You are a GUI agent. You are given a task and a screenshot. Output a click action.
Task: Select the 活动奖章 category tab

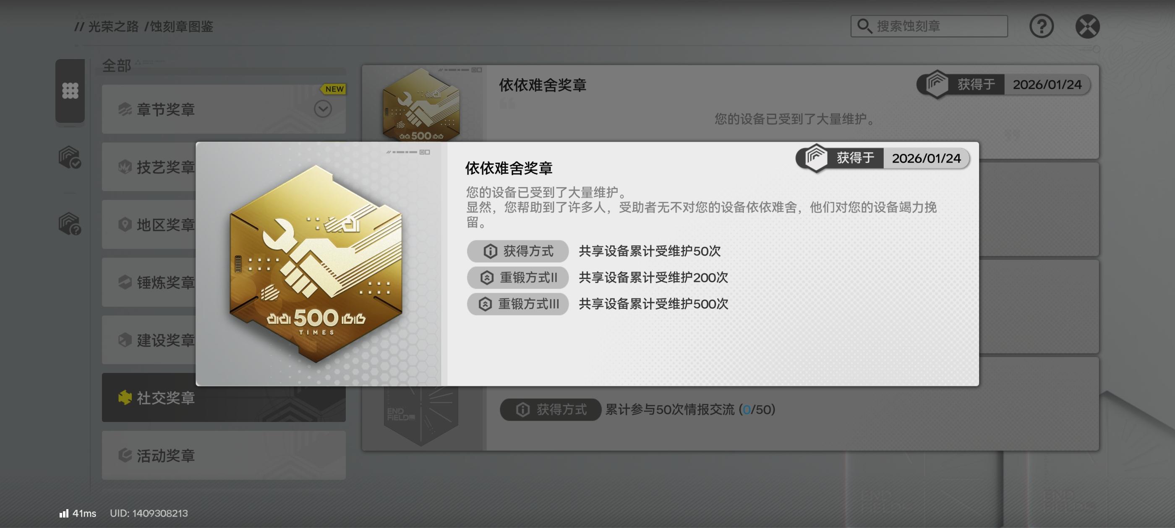224,455
